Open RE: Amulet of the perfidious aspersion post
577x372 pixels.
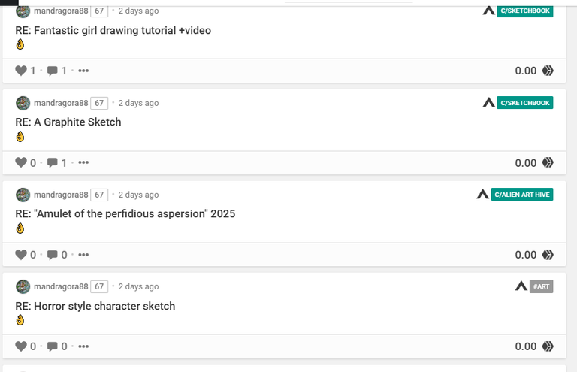click(125, 213)
